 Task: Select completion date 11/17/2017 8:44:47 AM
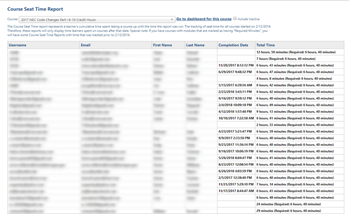236,191
